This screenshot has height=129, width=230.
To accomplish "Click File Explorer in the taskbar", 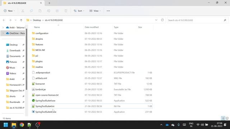I will [14, 125].
